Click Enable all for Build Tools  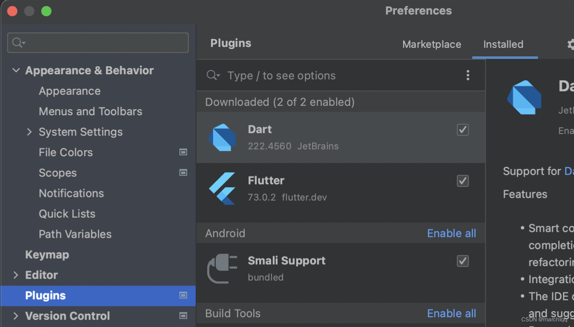click(451, 313)
